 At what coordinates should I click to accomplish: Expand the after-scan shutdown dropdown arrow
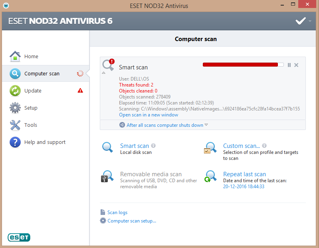click(x=206, y=125)
